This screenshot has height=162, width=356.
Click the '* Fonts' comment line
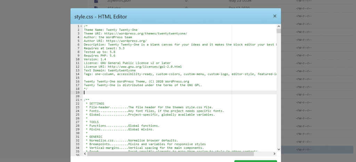click(155, 111)
